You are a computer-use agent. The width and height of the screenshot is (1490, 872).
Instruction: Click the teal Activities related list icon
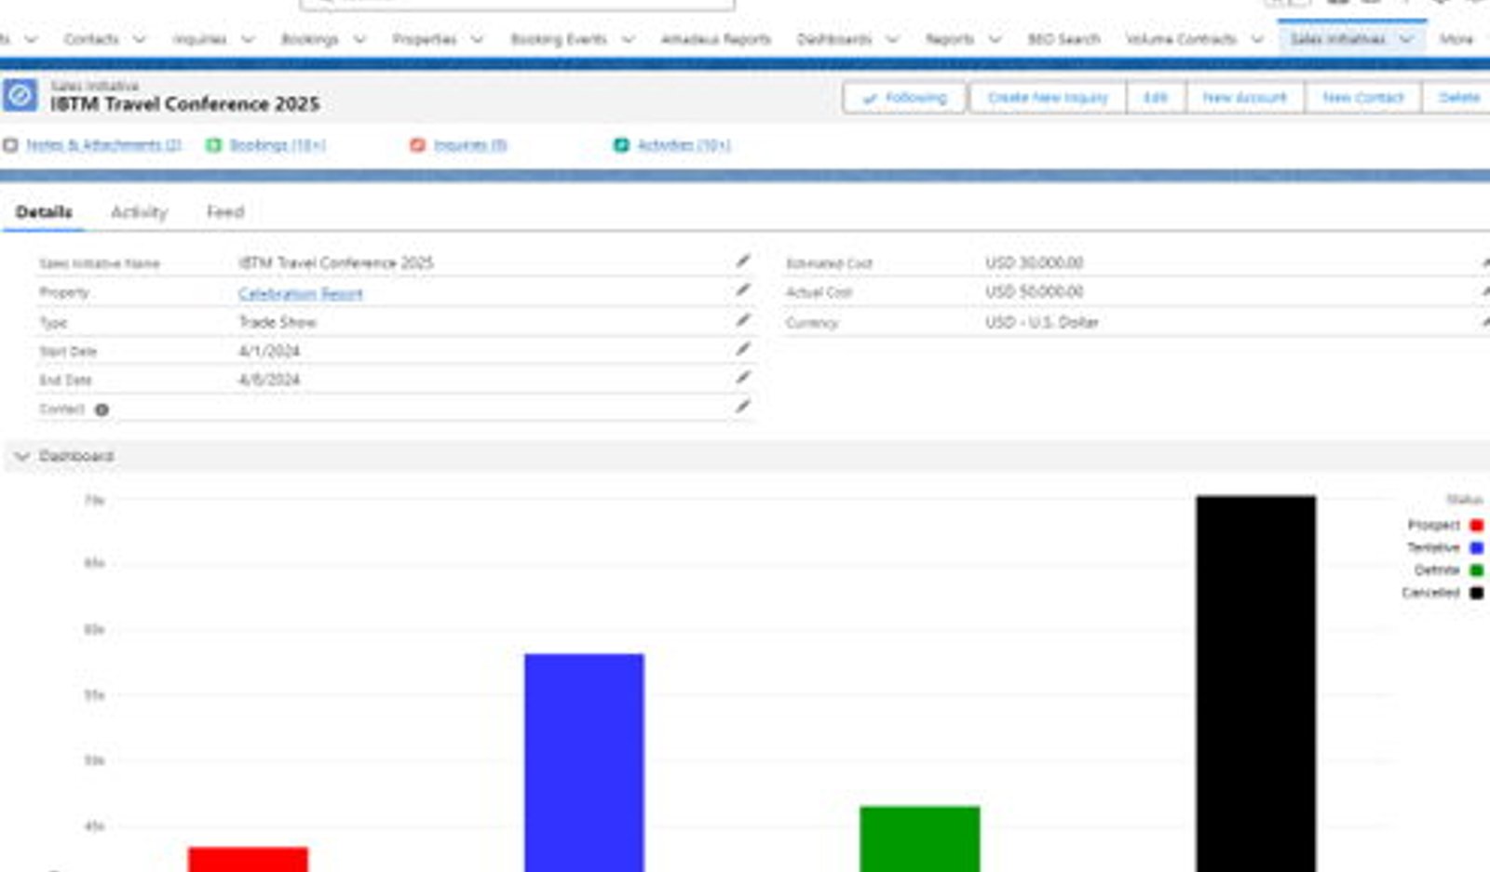point(621,145)
